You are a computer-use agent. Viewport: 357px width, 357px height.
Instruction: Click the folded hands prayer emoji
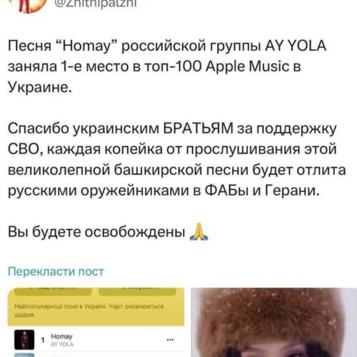click(198, 232)
